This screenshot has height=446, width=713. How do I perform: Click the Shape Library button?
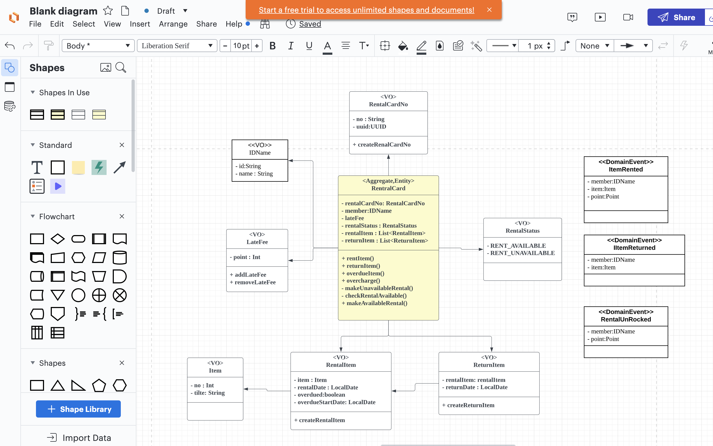pos(78,409)
